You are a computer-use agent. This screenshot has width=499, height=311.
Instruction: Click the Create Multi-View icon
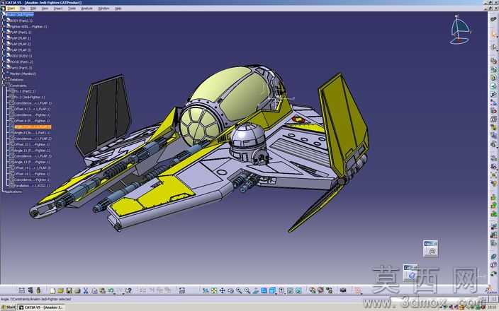264,291
